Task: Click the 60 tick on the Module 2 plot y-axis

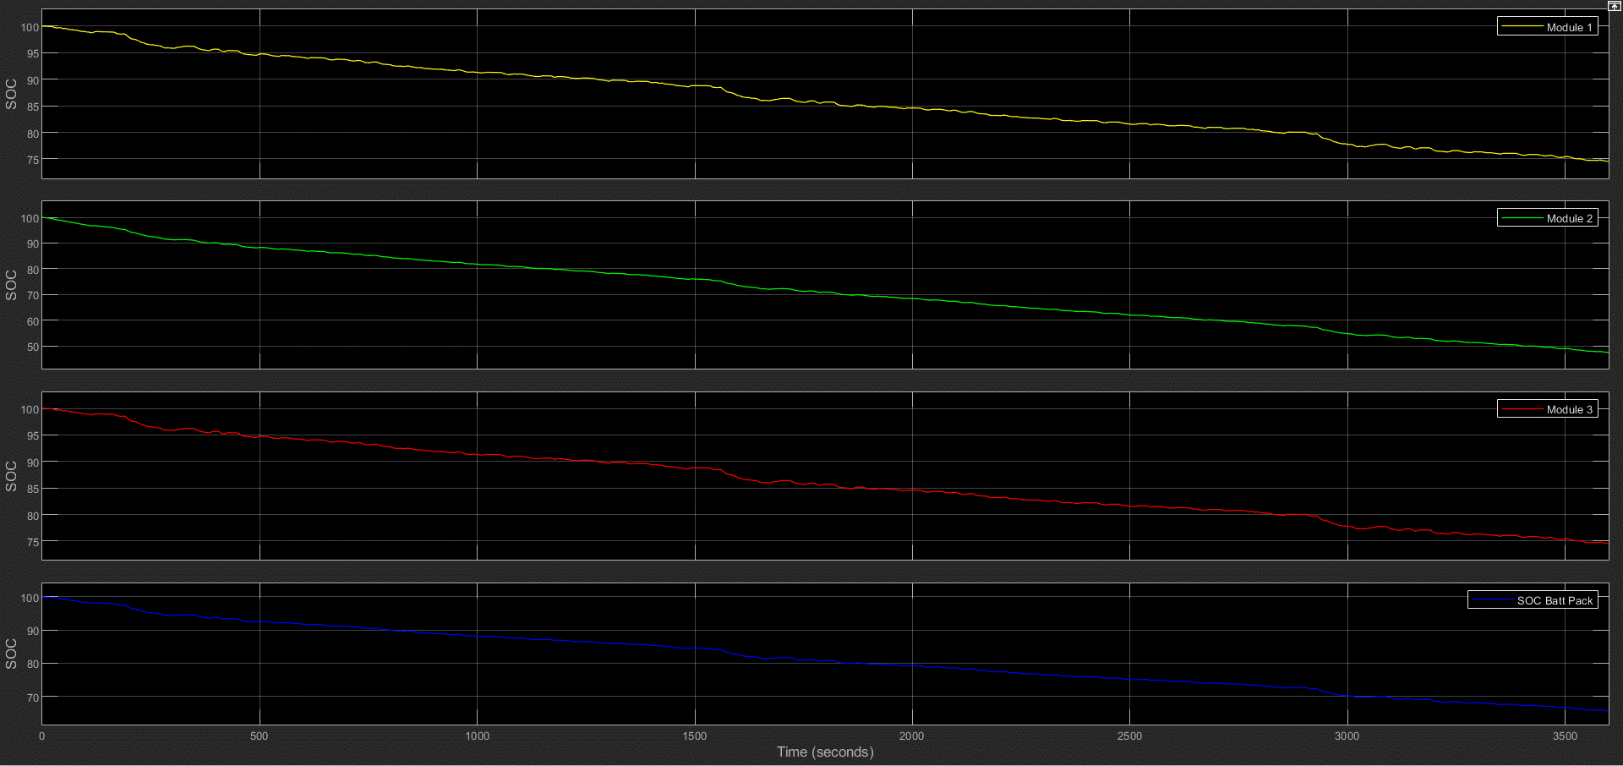Action: pyautogui.click(x=33, y=321)
